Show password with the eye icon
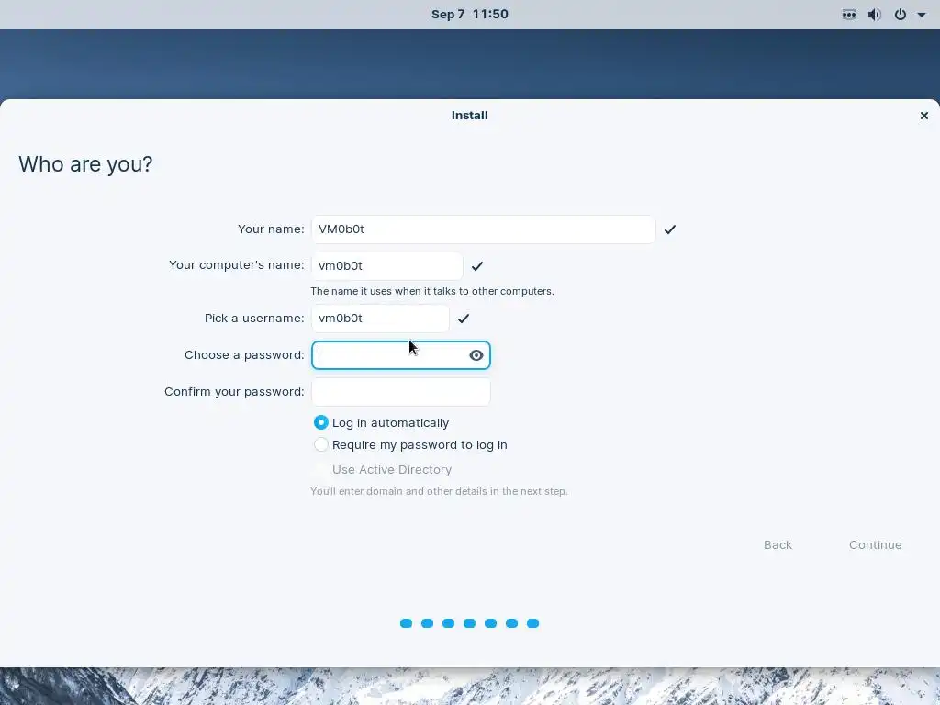Viewport: 940px width, 705px height. click(x=476, y=355)
